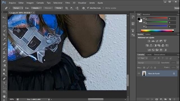This screenshot has height=101, width=180.
Task: Toggle lock all
Action: pos(155,68)
